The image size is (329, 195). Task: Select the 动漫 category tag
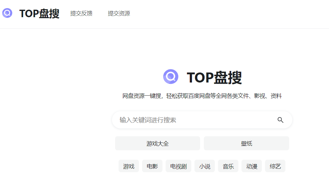point(251,166)
